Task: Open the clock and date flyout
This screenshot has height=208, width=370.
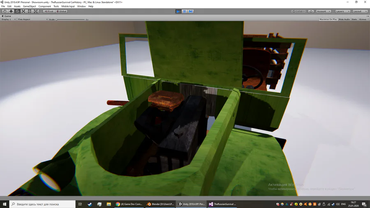Action: coord(354,204)
